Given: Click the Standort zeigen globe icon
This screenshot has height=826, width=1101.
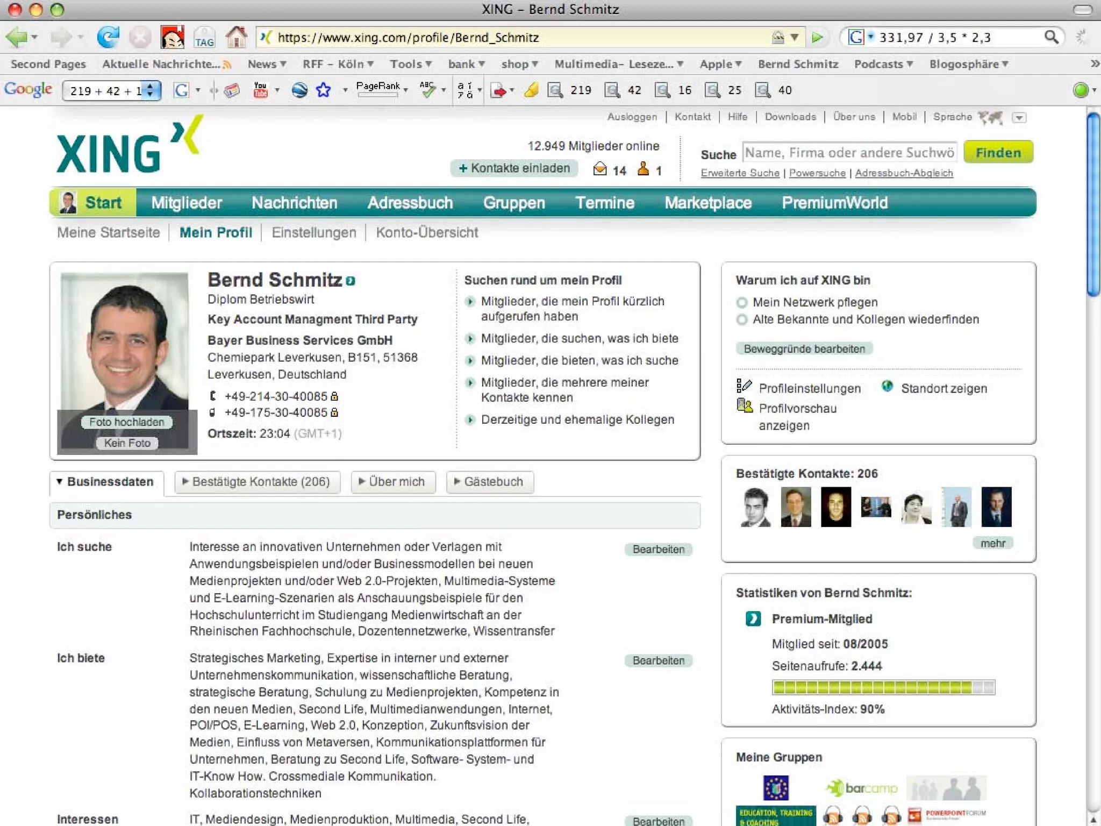Looking at the screenshot, I should [x=887, y=387].
